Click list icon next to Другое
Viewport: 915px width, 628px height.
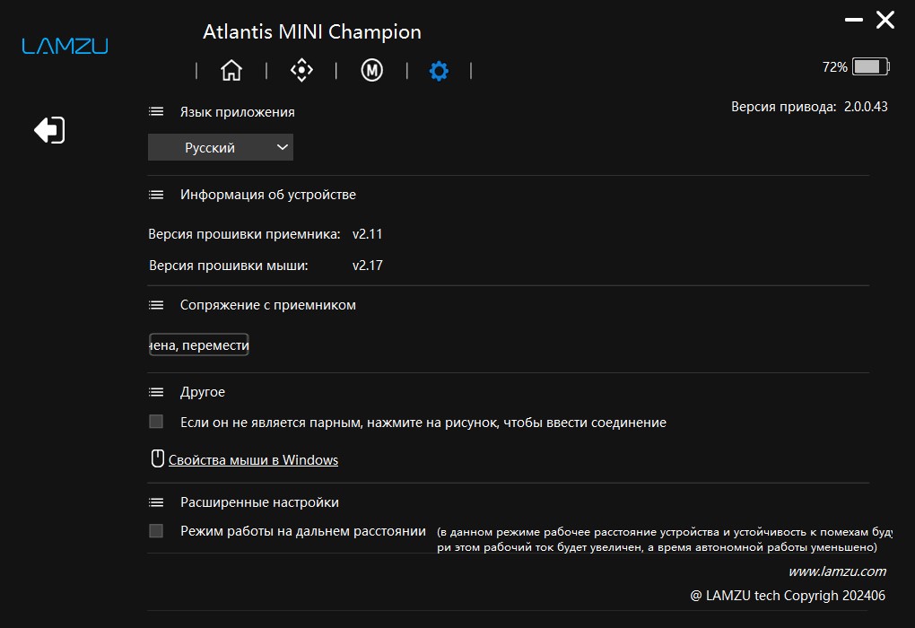156,392
